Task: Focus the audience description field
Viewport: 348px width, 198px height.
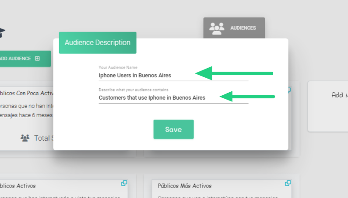Action: click(173, 98)
